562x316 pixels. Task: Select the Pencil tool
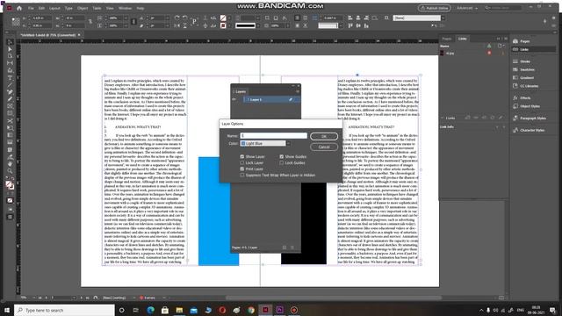click(x=10, y=99)
